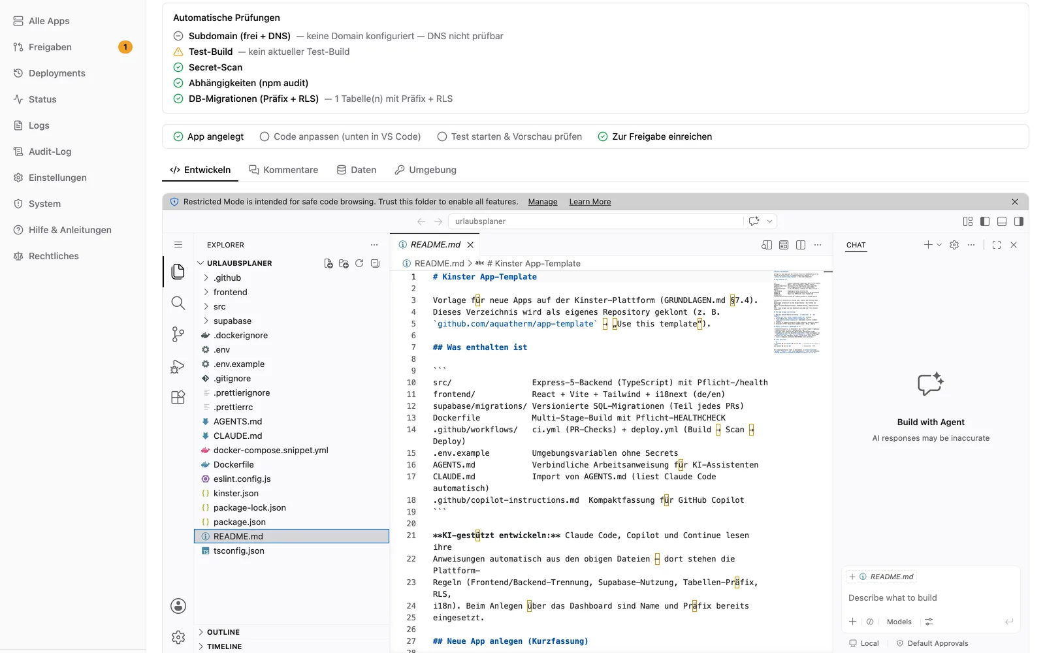The width and height of the screenshot is (1045, 653).
Task: Toggle bottom panel visibility
Action: pyautogui.click(x=1002, y=221)
